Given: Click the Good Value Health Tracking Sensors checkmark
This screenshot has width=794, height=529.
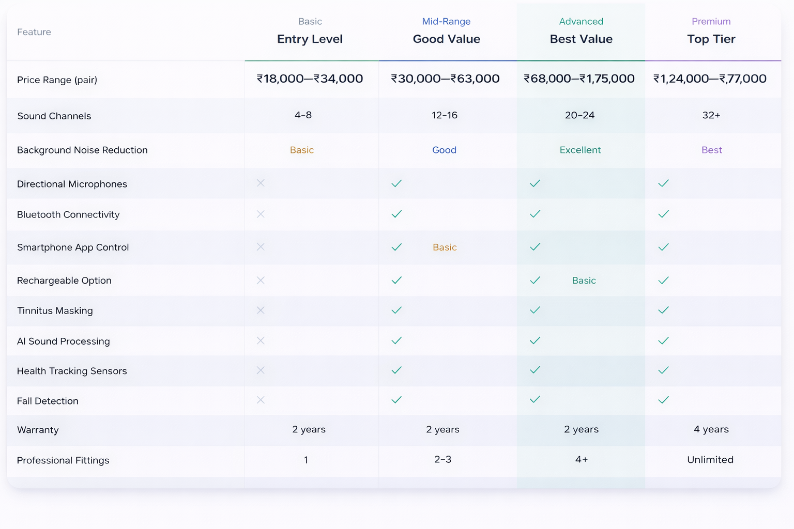Looking at the screenshot, I should [x=396, y=370].
